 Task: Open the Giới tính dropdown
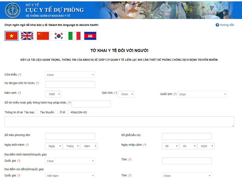click(126, 94)
